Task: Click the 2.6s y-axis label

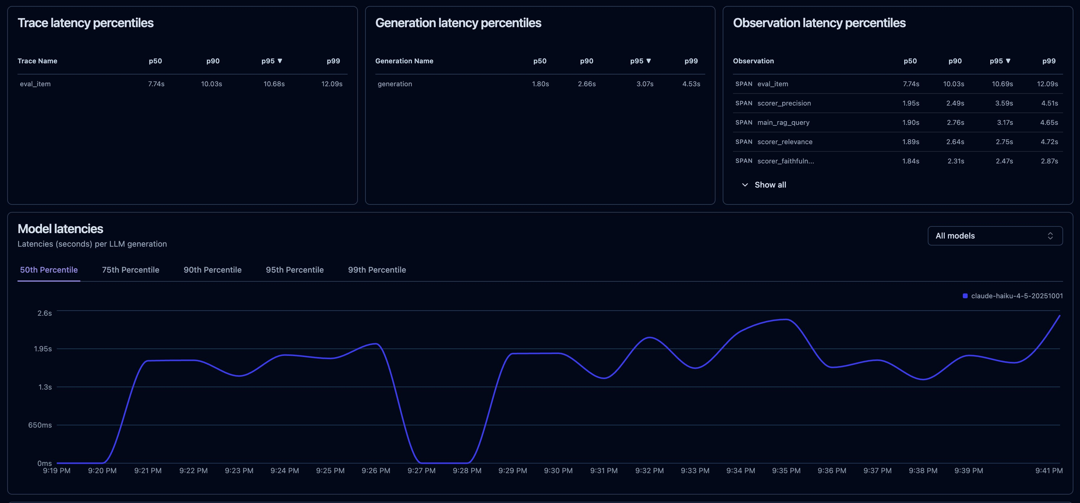Action: [45, 313]
